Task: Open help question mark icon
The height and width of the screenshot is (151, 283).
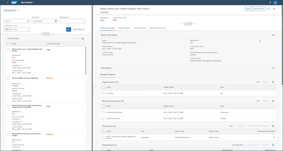Action: point(270,3)
